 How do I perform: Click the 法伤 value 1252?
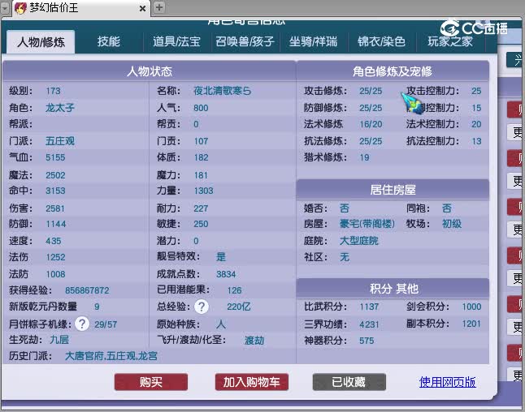(x=55, y=257)
